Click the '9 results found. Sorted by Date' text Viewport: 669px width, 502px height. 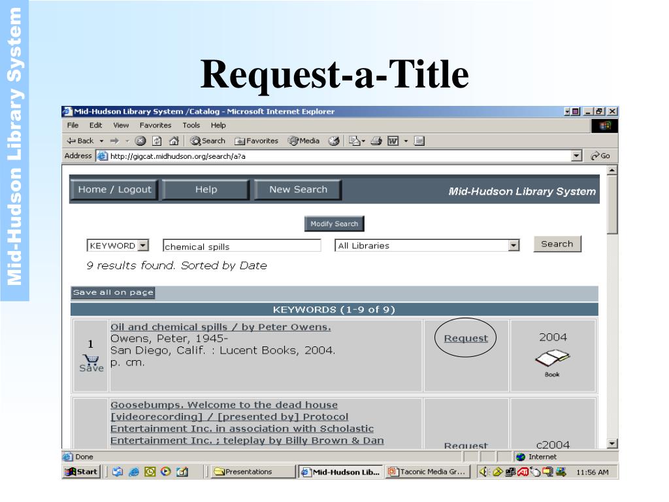coord(176,265)
